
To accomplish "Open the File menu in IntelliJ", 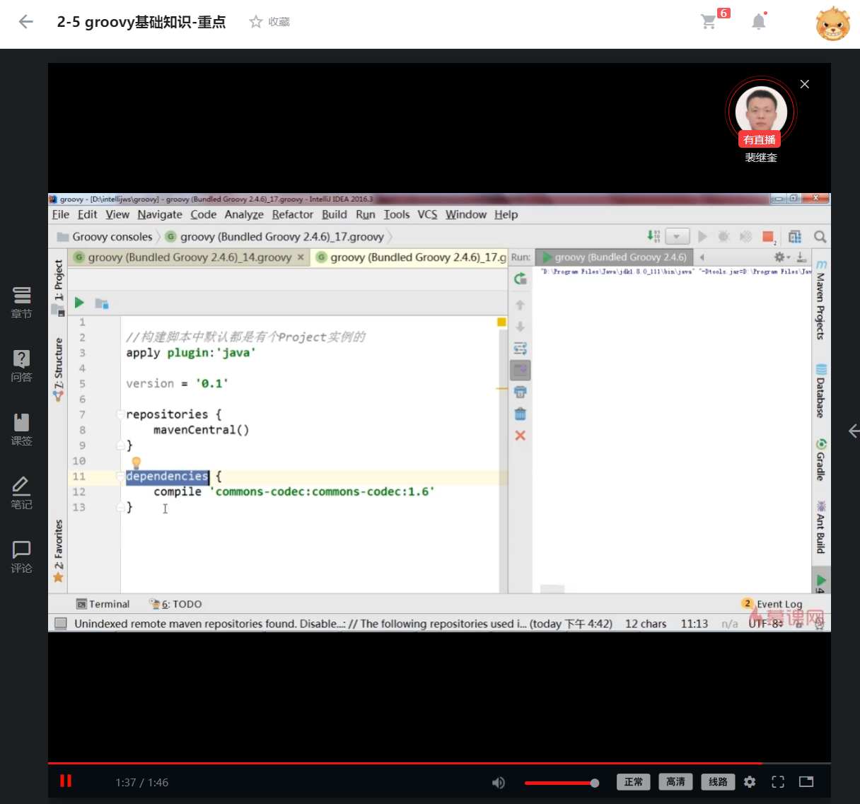I will coord(61,214).
